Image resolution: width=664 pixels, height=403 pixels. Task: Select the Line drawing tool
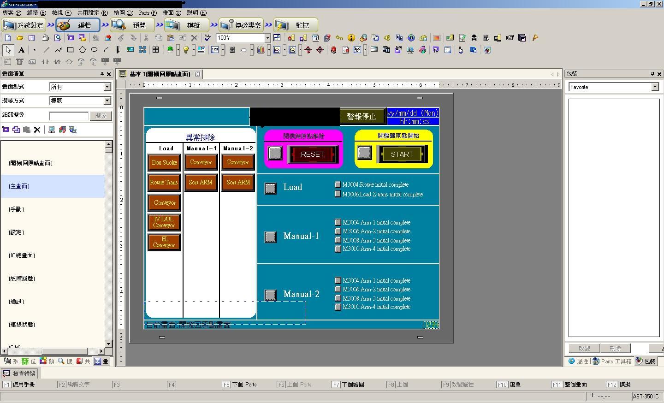pyautogui.click(x=46, y=50)
